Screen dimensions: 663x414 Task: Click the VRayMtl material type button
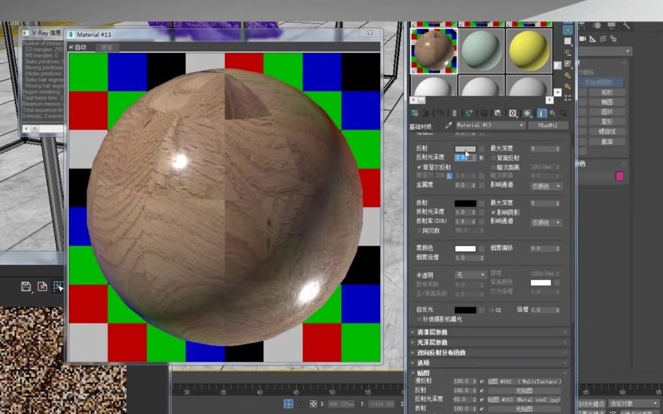pos(547,125)
